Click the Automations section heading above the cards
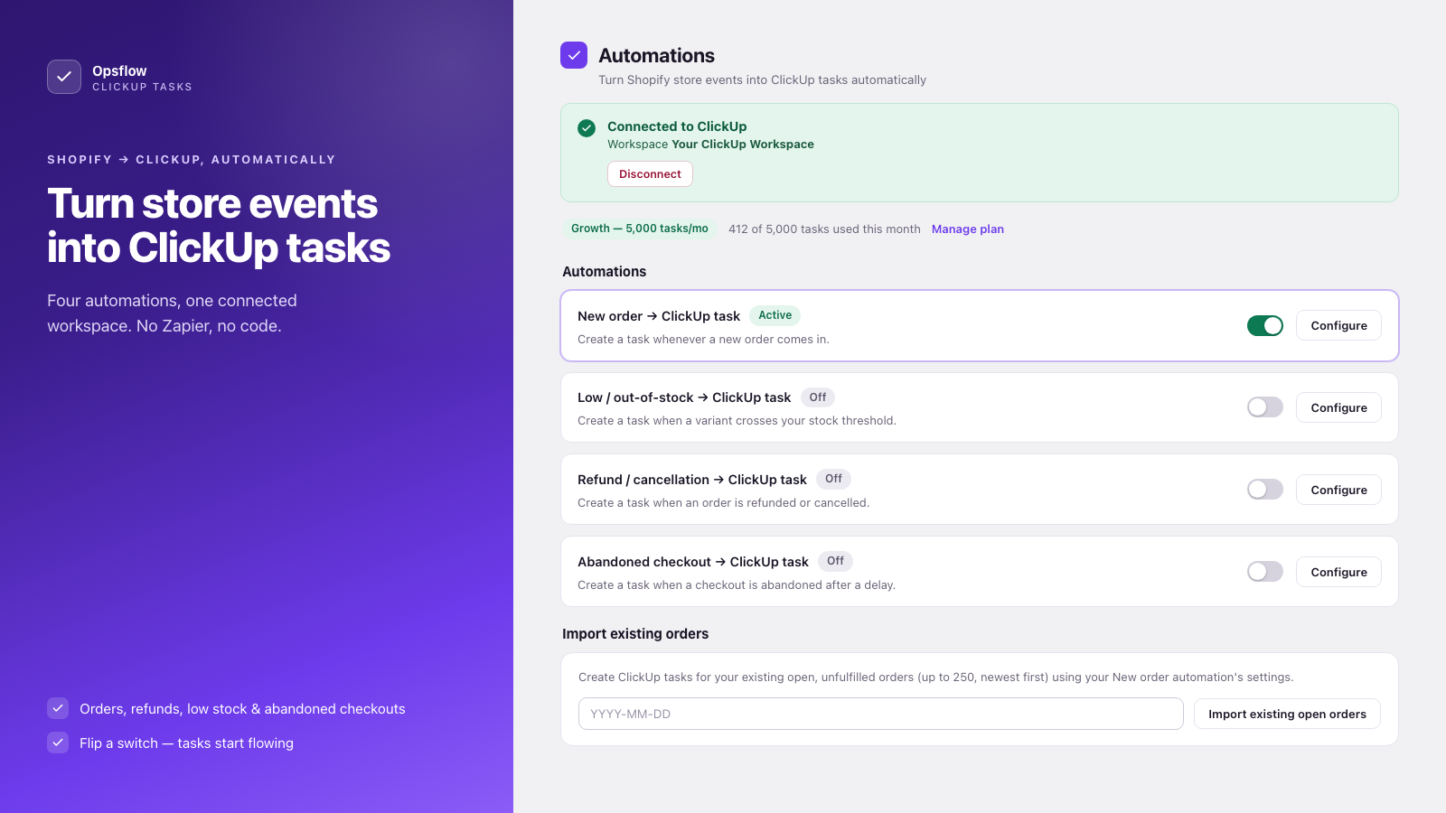Viewport: 1446px width, 813px height. click(x=604, y=272)
